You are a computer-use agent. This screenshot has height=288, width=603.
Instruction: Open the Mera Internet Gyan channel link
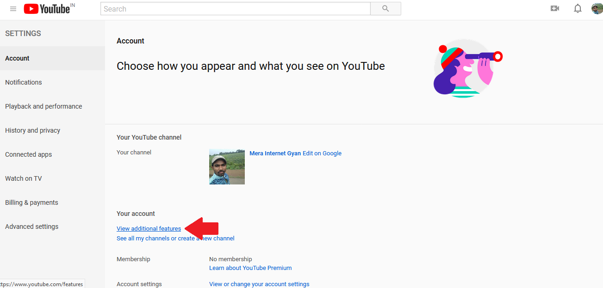point(275,153)
